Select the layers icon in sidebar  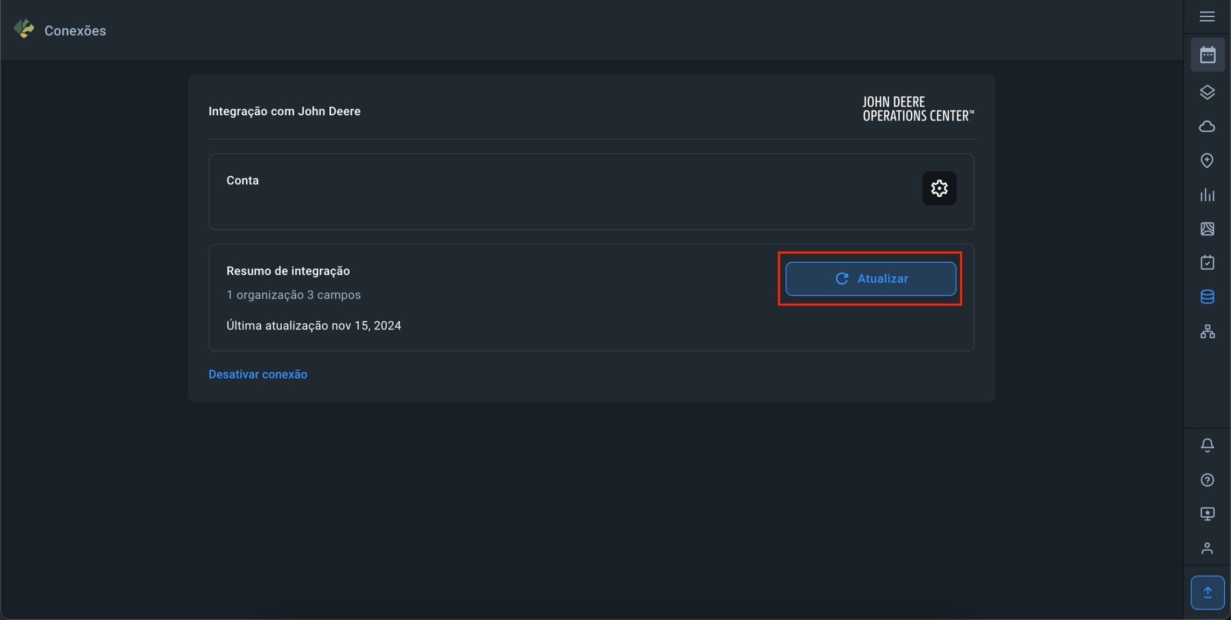pyautogui.click(x=1207, y=92)
